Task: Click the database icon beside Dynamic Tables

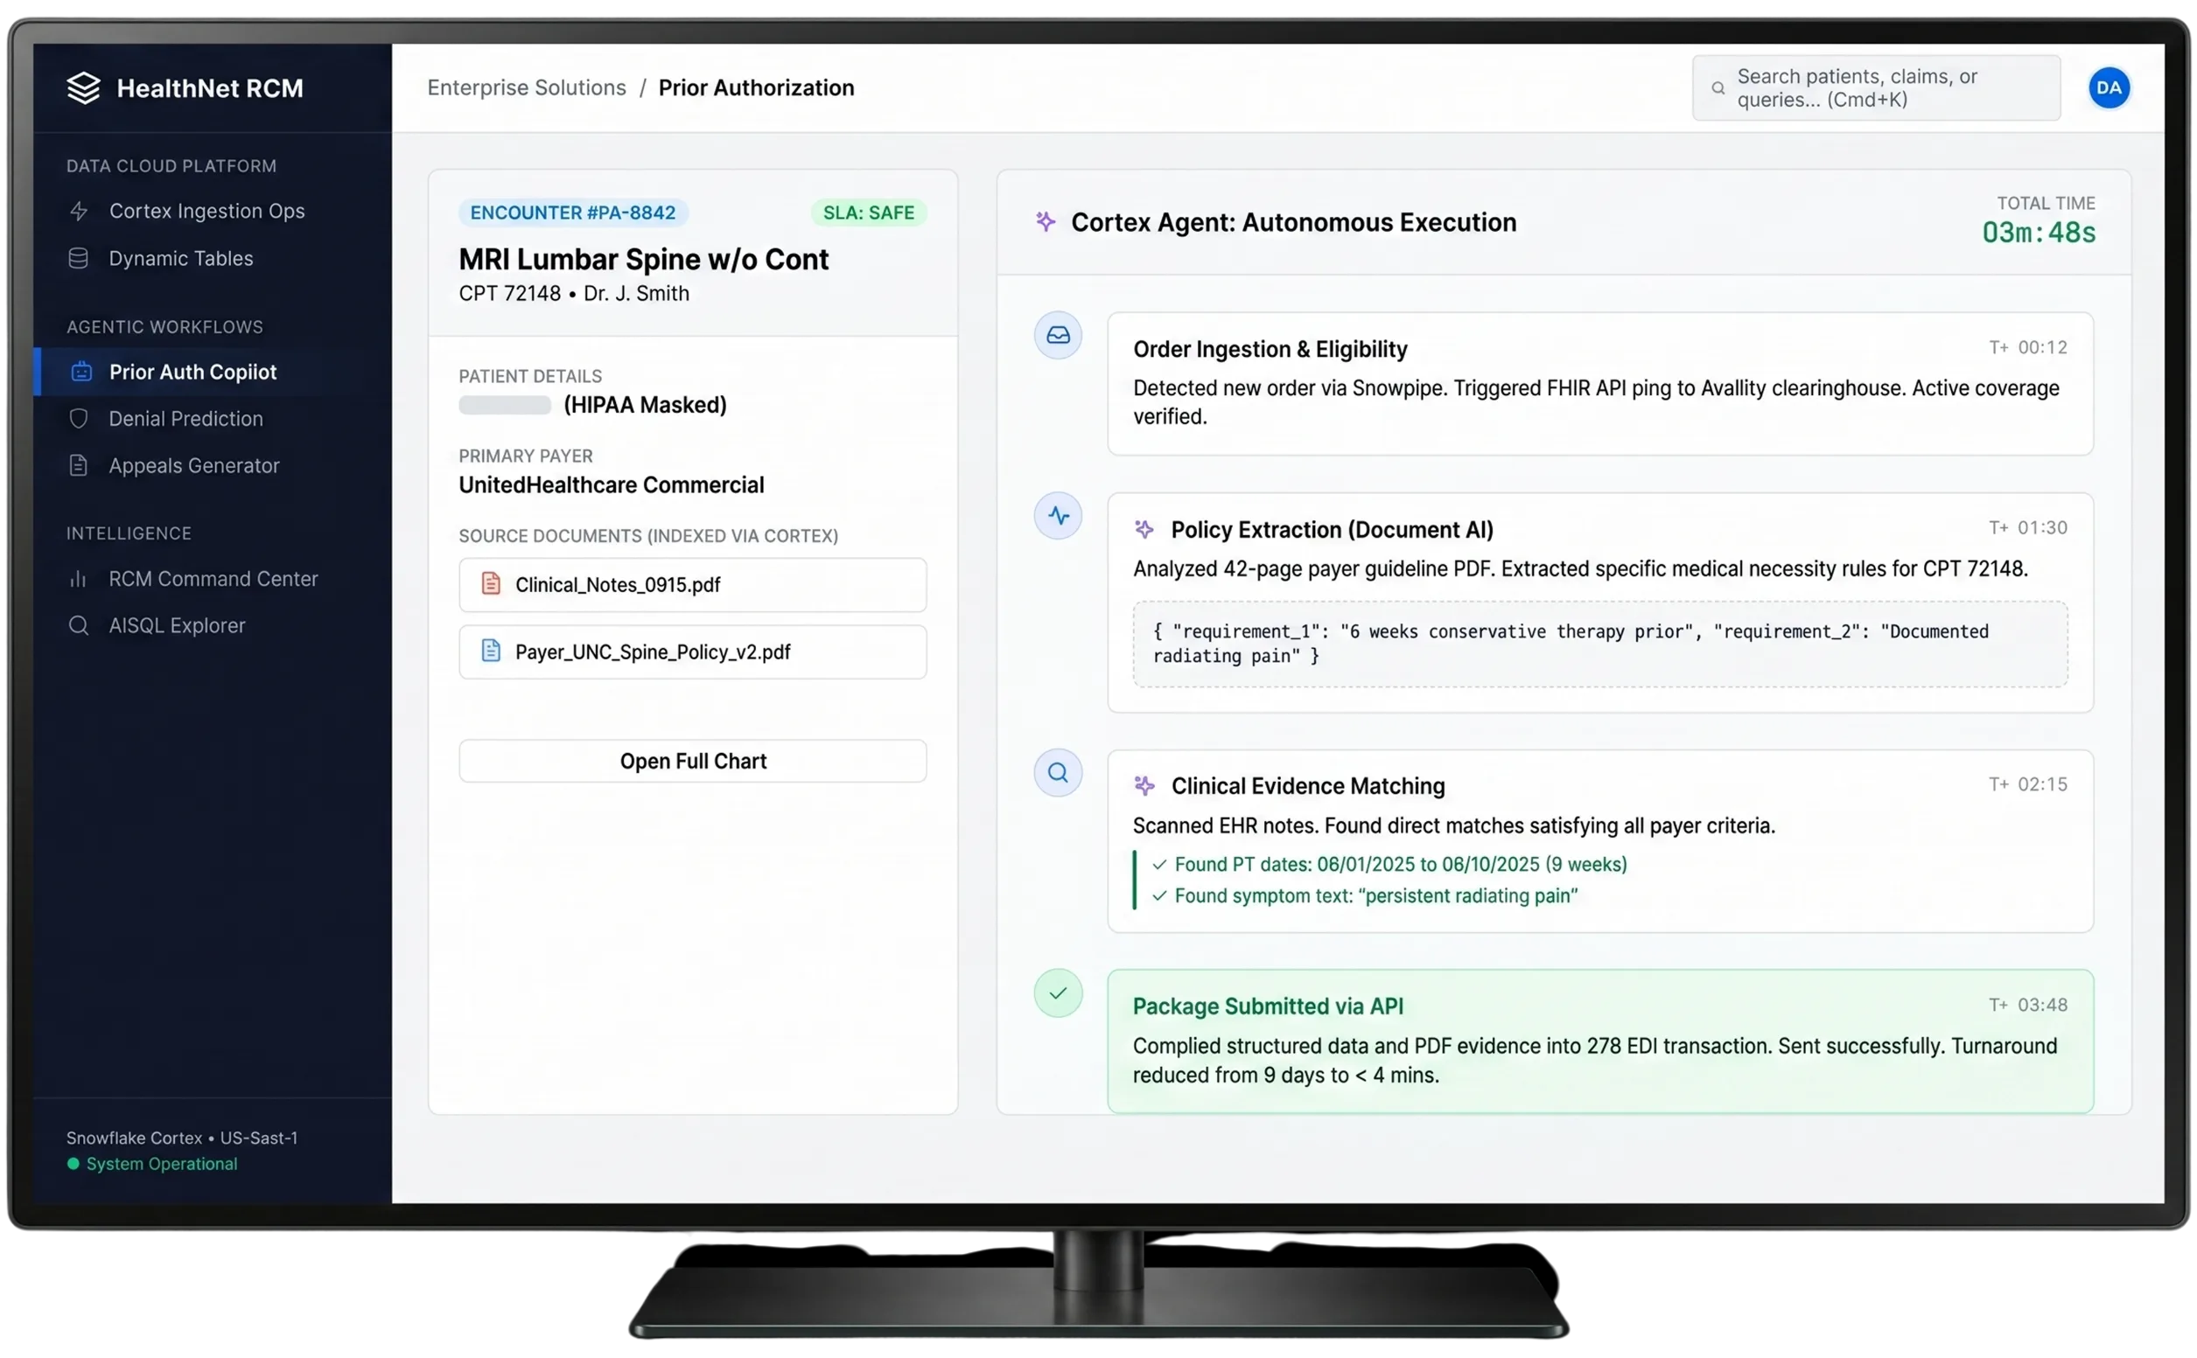Action: (78, 259)
